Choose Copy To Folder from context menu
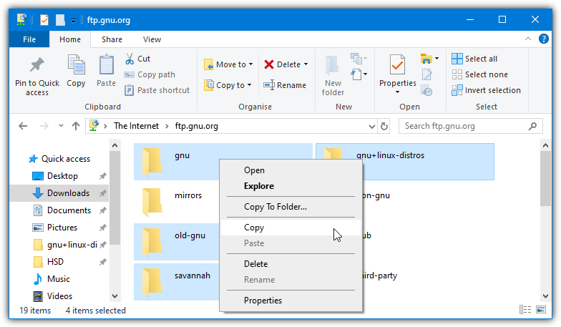Viewport: 561px width, 327px height. [x=291, y=207]
